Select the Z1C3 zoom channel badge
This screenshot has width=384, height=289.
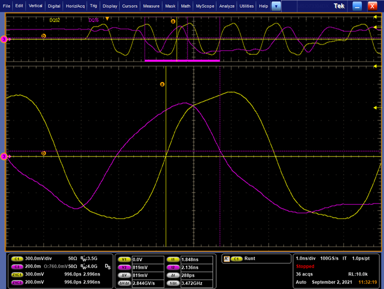click(x=16, y=282)
